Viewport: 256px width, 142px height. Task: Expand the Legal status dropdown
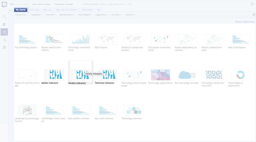click(x=101, y=15)
